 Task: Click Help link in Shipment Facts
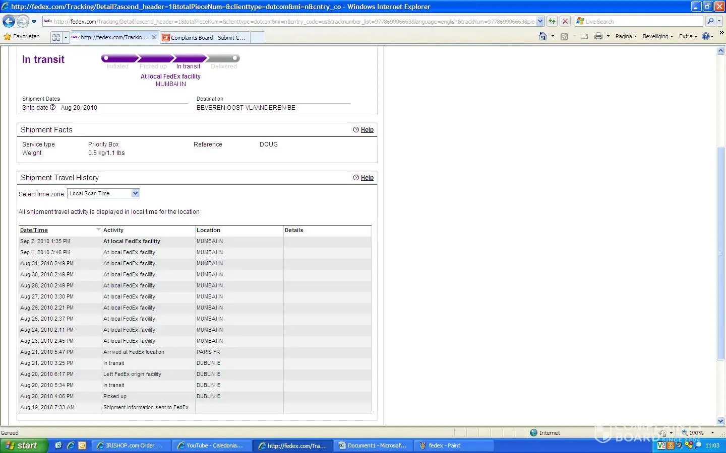coord(367,130)
